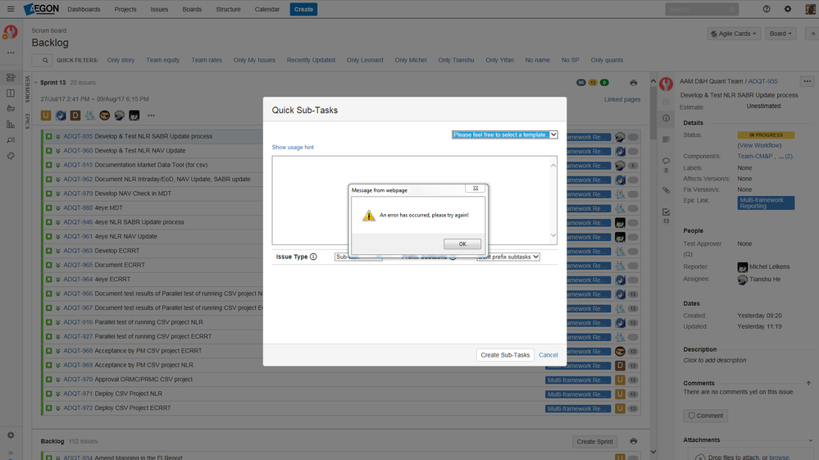Filter sprint by orange U avatar
The image size is (819, 460).
coord(46,116)
